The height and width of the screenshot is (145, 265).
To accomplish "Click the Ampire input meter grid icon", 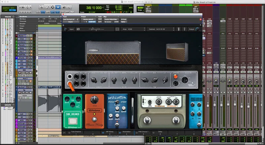I will point(78,29).
